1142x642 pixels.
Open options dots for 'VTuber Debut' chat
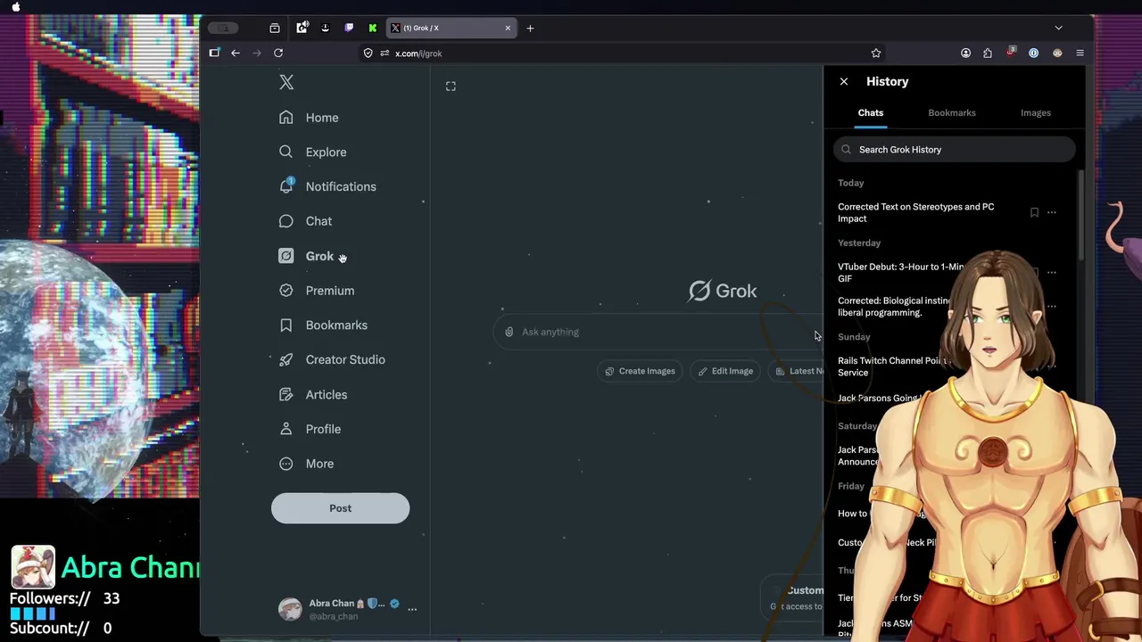[1052, 272]
